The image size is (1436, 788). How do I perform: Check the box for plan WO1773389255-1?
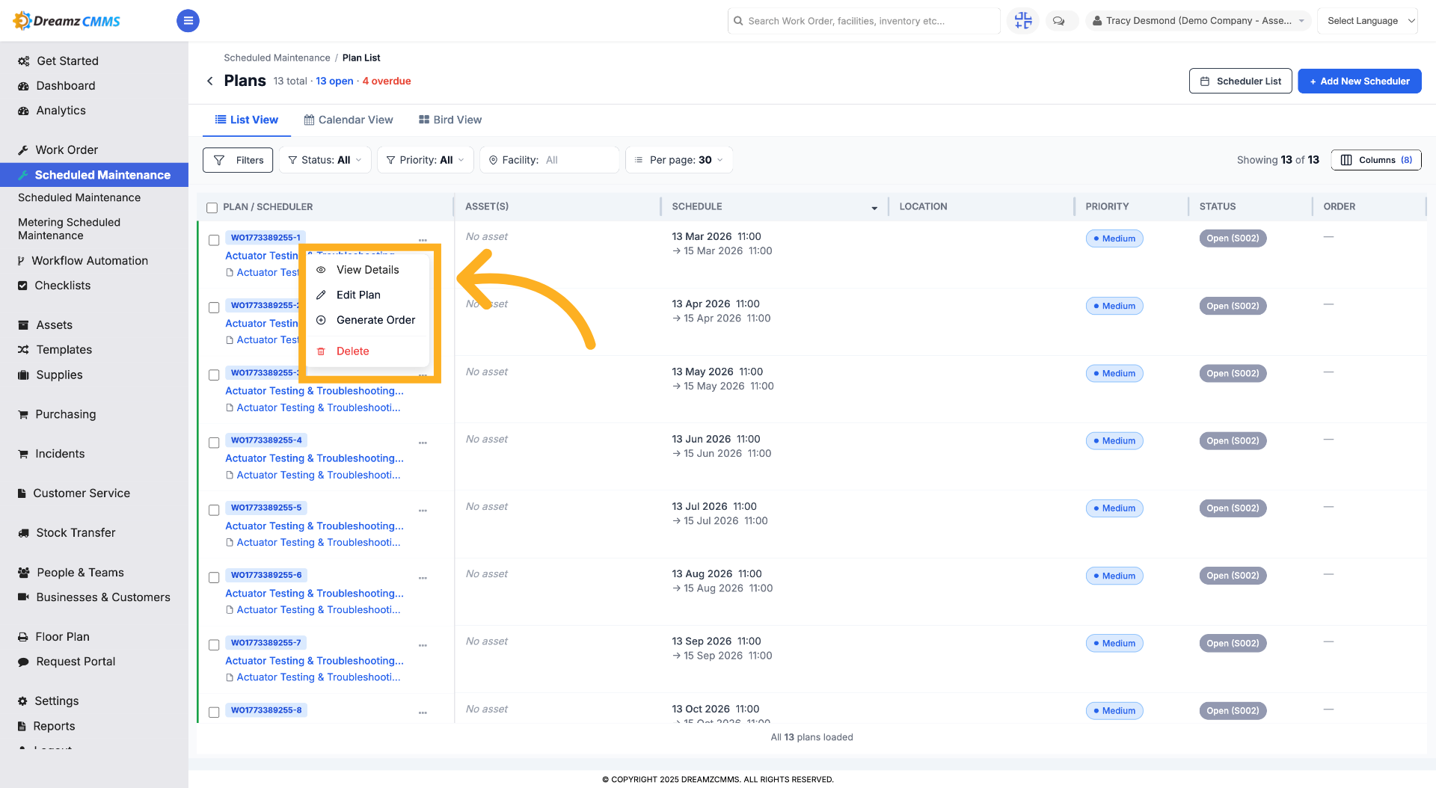click(x=214, y=240)
